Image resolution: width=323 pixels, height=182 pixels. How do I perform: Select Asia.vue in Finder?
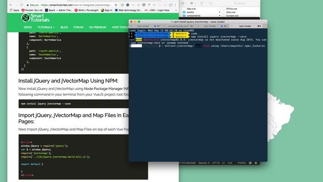[x=231, y=12]
